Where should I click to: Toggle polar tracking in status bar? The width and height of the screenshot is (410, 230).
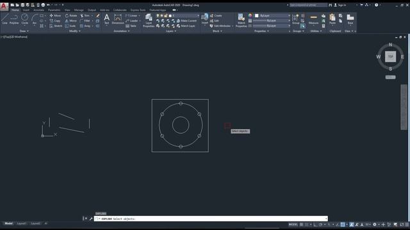tap(320, 224)
